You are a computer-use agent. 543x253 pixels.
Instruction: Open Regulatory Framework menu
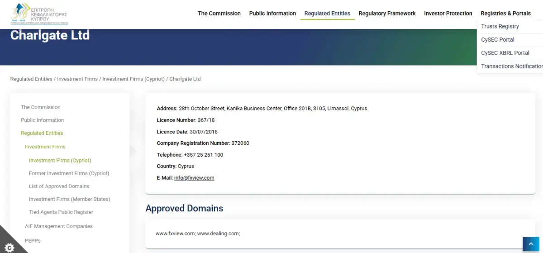click(387, 14)
